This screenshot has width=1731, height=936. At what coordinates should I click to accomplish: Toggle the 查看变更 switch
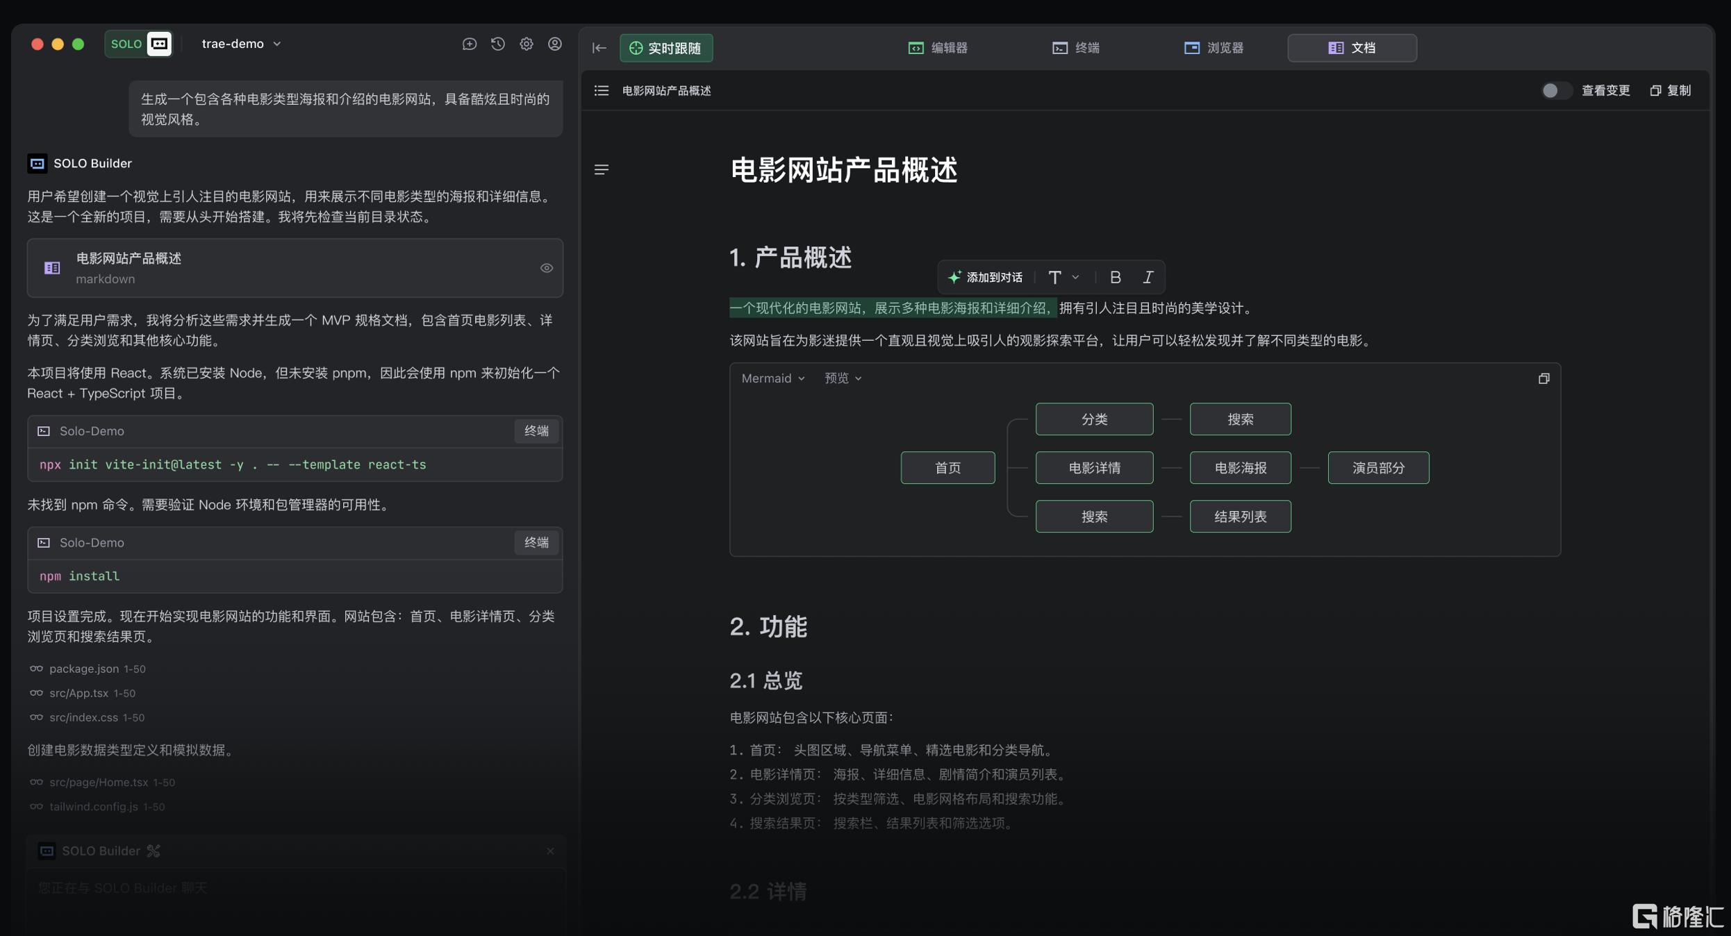[1555, 90]
